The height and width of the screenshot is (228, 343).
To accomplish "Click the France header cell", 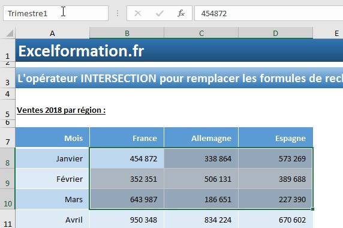I will 127,137.
